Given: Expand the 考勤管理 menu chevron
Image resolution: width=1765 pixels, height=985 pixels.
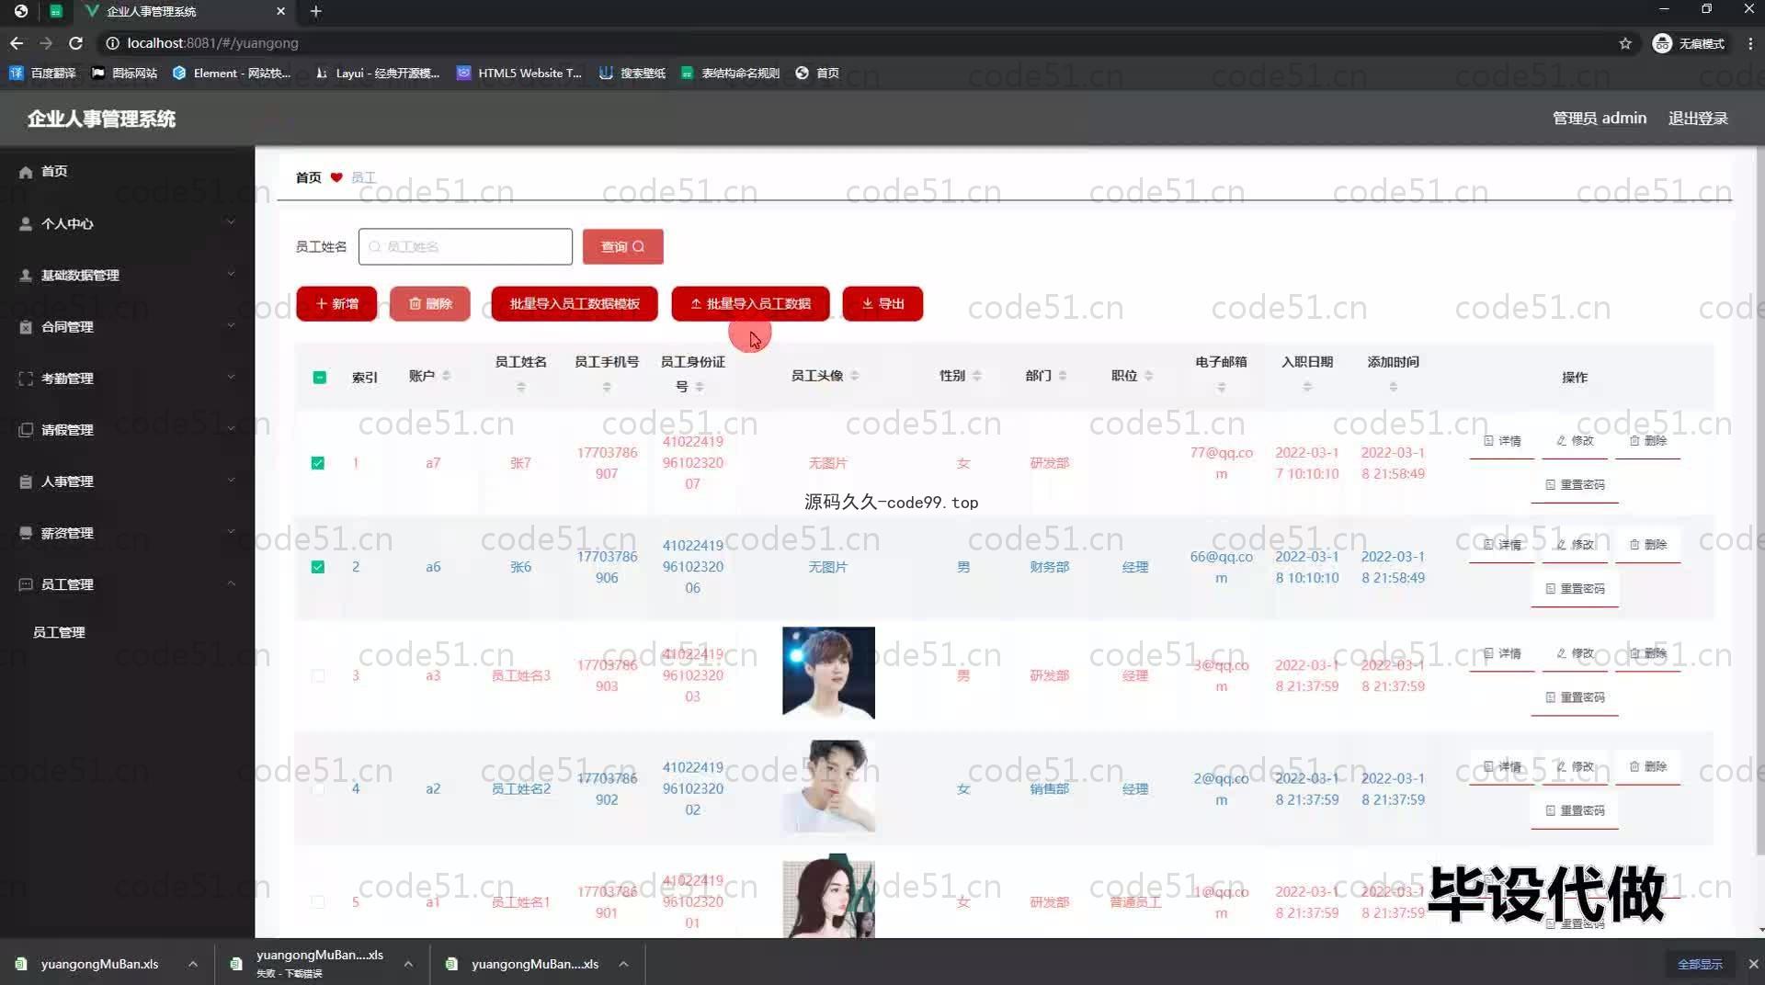Looking at the screenshot, I should (231, 377).
